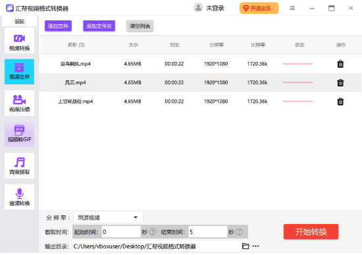The height and width of the screenshot is (255, 362).
Task: Click the 操作 column header
Action: pyautogui.click(x=341, y=45)
